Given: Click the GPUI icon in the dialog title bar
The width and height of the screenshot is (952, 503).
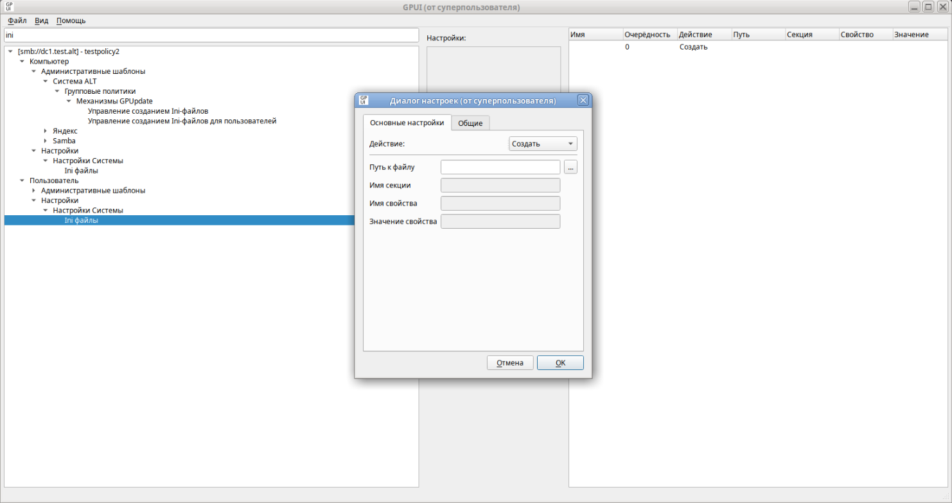Looking at the screenshot, I should click(364, 100).
